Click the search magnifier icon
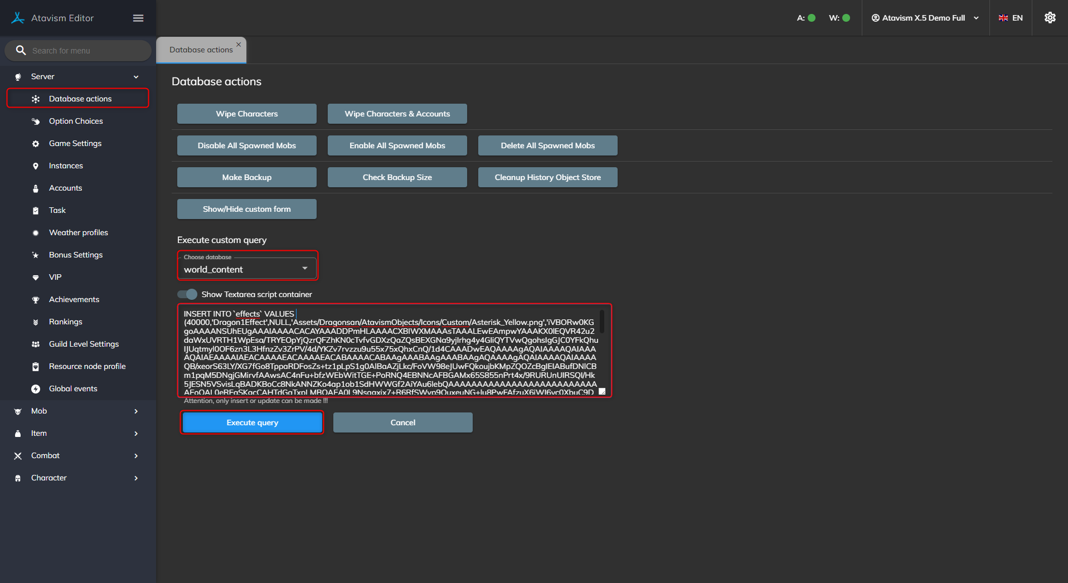1068x583 pixels. tap(21, 50)
